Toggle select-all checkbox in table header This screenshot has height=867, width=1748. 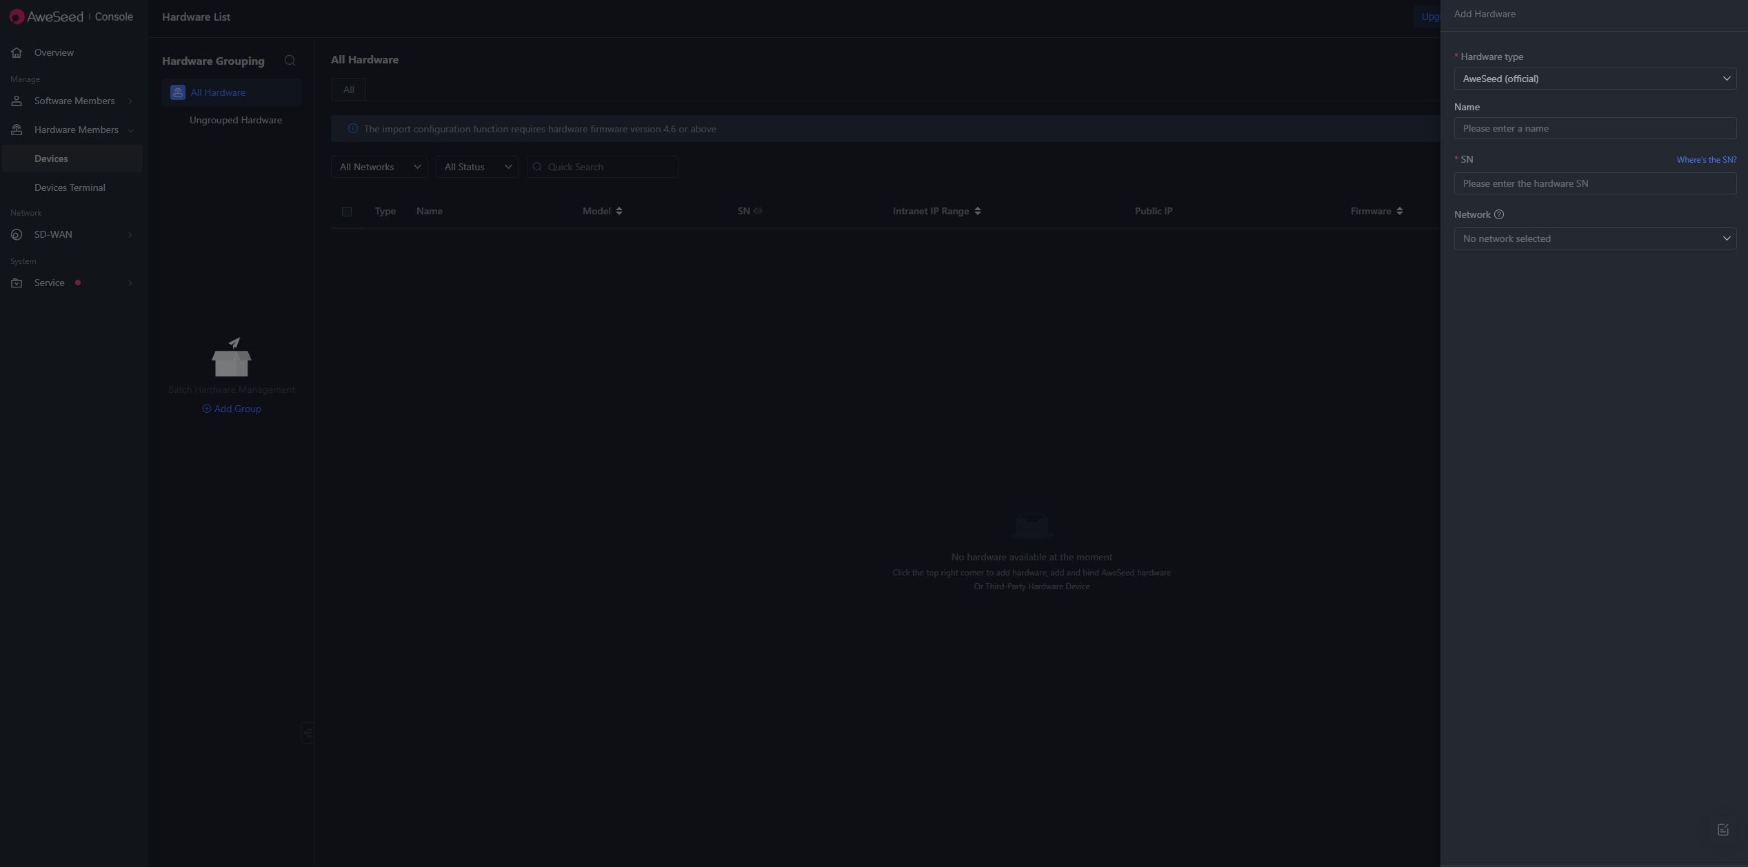point(347,212)
